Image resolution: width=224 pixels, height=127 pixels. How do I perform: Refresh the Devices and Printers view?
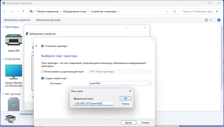click(x=174, y=12)
